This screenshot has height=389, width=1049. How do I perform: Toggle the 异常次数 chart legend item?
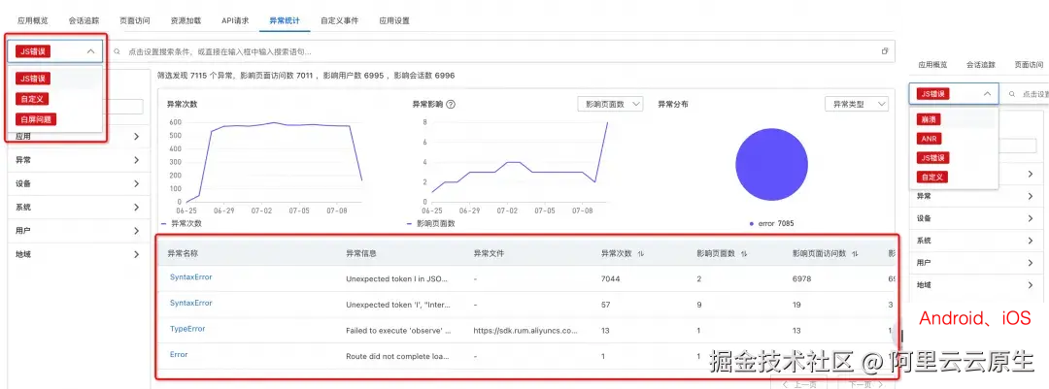click(x=181, y=223)
